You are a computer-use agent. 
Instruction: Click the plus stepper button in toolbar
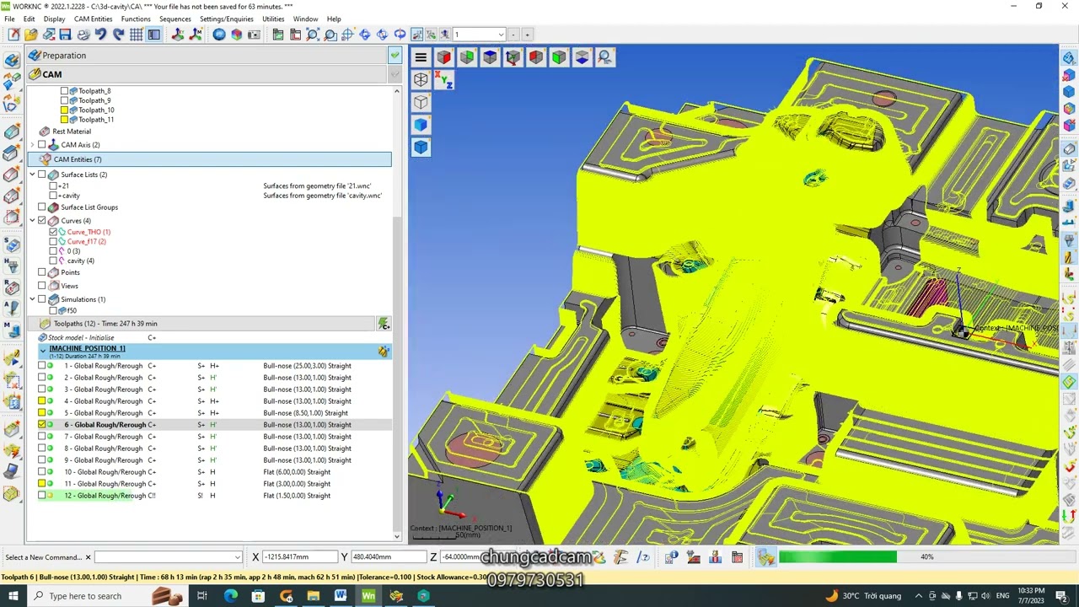coord(527,35)
